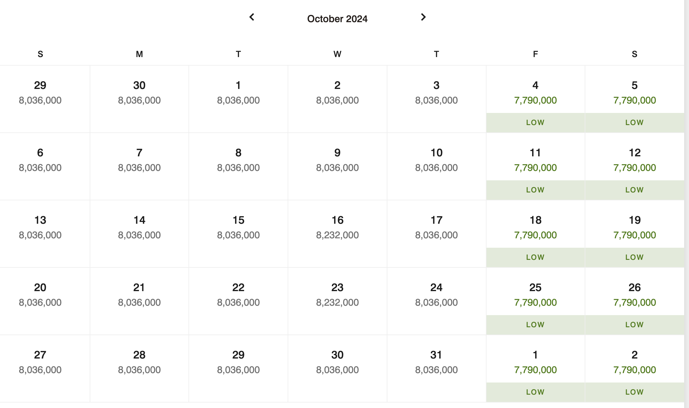Select October 1 date cell
This screenshot has width=689, height=408.
(x=238, y=99)
